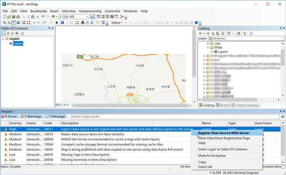This screenshot has width=286, height=175.
Task: Select the Identify tool blue icon
Action: click(62, 22)
